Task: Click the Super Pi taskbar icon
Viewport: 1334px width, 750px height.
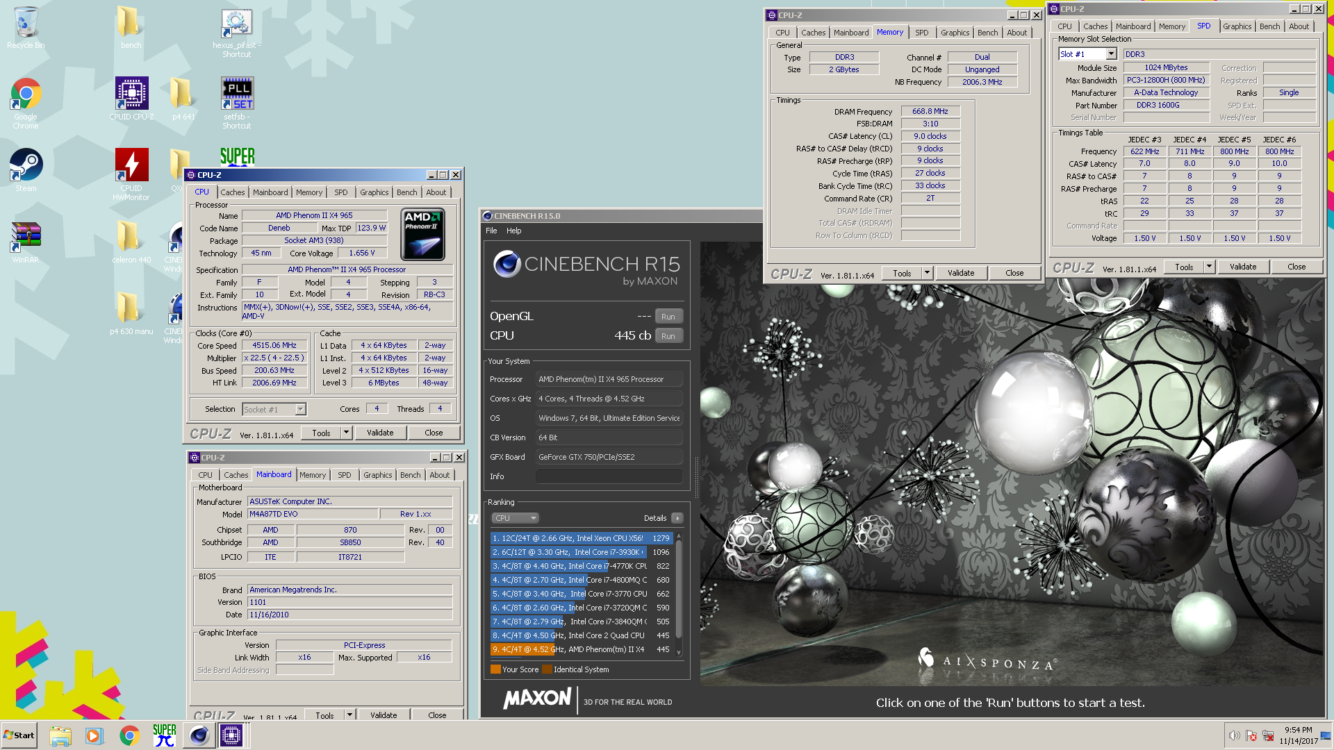Action: click(x=164, y=735)
